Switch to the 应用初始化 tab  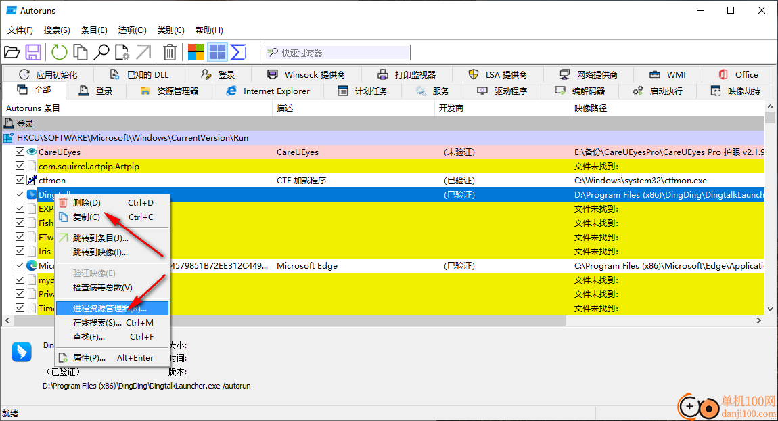pyautogui.click(x=48, y=74)
